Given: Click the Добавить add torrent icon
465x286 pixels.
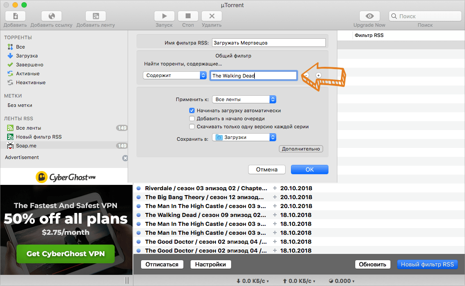Looking at the screenshot, I should [16, 16].
